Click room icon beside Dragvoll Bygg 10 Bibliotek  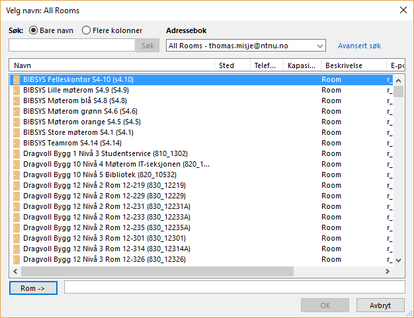click(x=17, y=175)
